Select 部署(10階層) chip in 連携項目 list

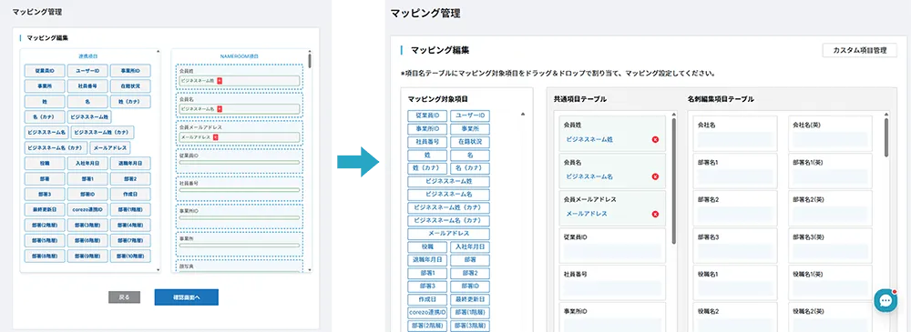pos(130,256)
